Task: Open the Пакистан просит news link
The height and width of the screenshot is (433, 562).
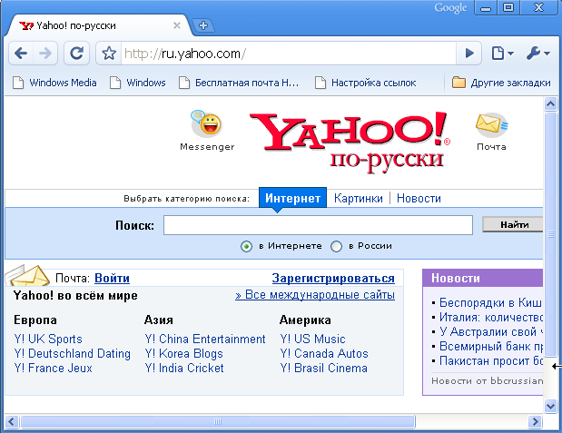Action: click(x=491, y=360)
